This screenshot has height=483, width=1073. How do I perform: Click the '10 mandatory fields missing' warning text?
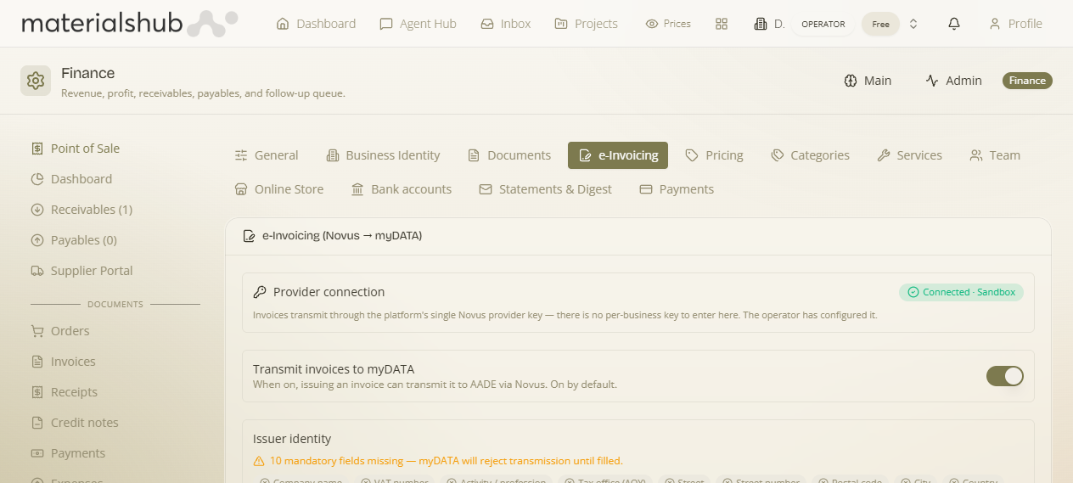[447, 461]
